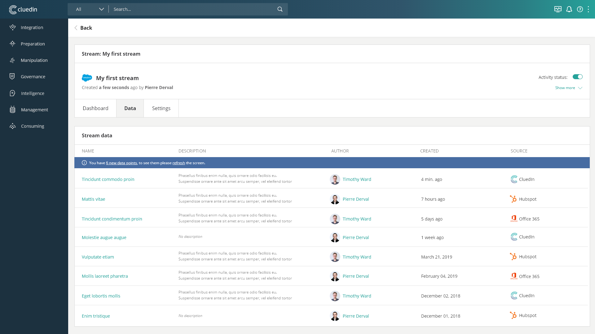Click Pierre Derval avatar in Mattis vitae row

(x=335, y=199)
